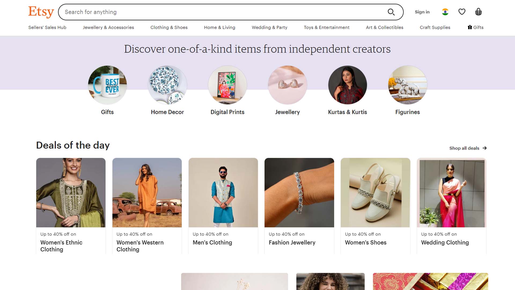Click the Shop all deals arrow icon

tap(484, 148)
